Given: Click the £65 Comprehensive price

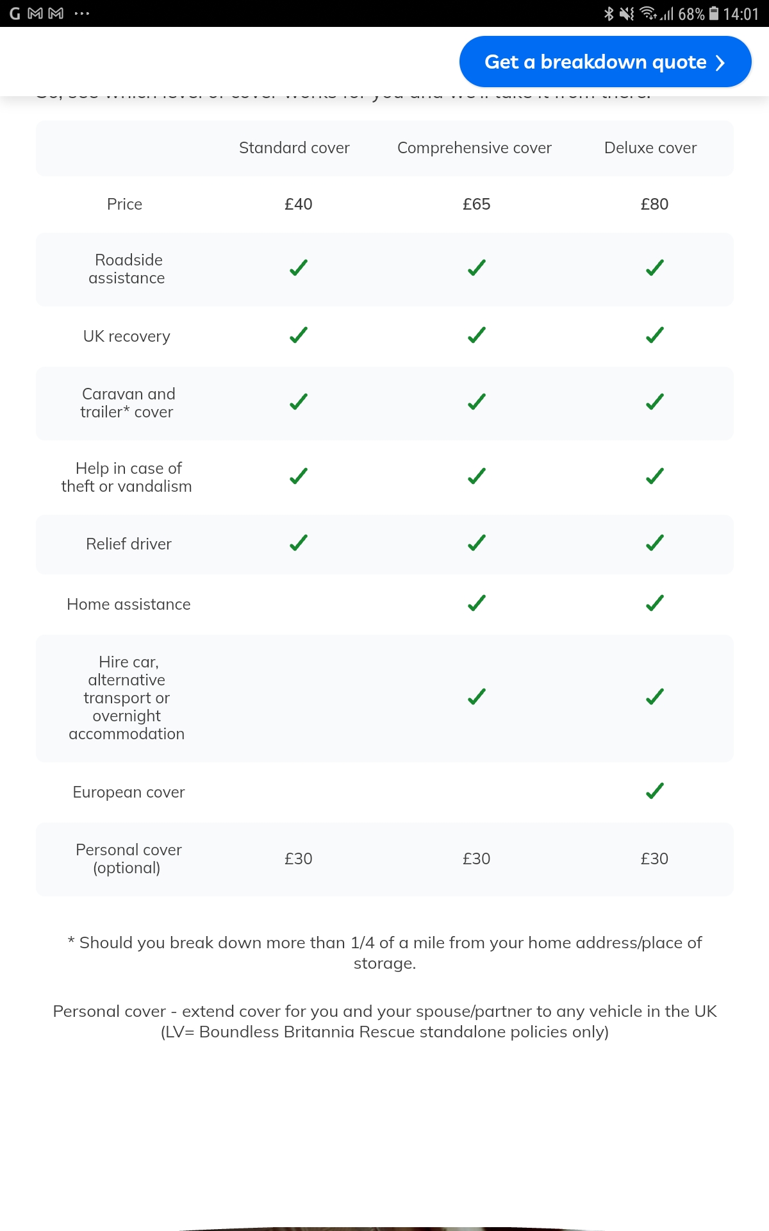Looking at the screenshot, I should (476, 205).
